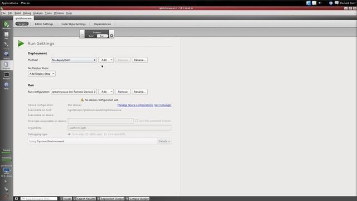Click Remove button in Run section
Viewport: 357px width, 201px height.
(123, 92)
